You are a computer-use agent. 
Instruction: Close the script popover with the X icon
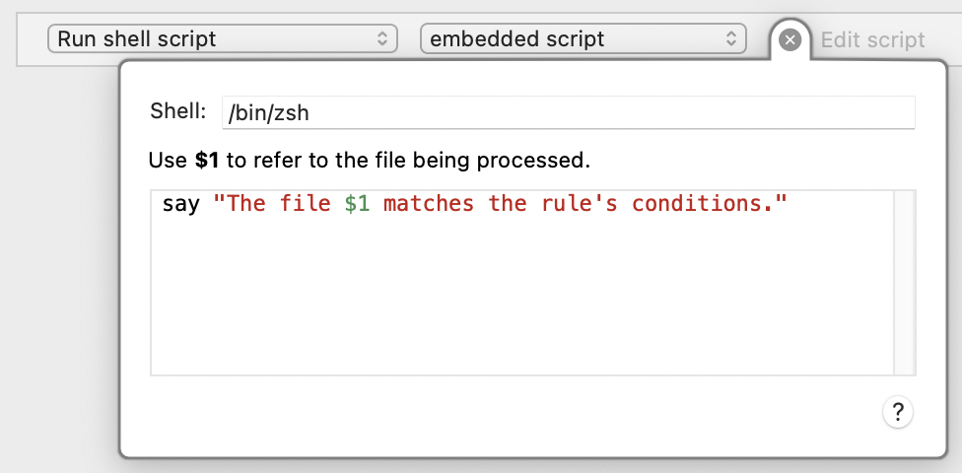coord(790,40)
